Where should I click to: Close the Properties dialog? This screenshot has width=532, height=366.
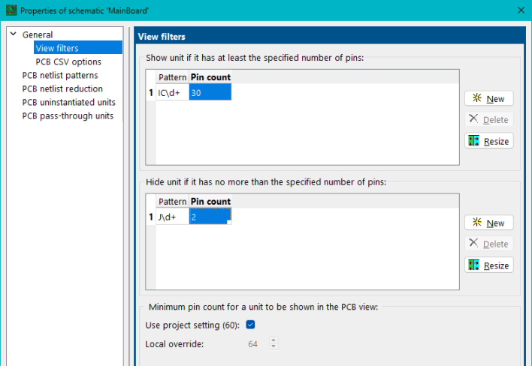click(x=521, y=10)
